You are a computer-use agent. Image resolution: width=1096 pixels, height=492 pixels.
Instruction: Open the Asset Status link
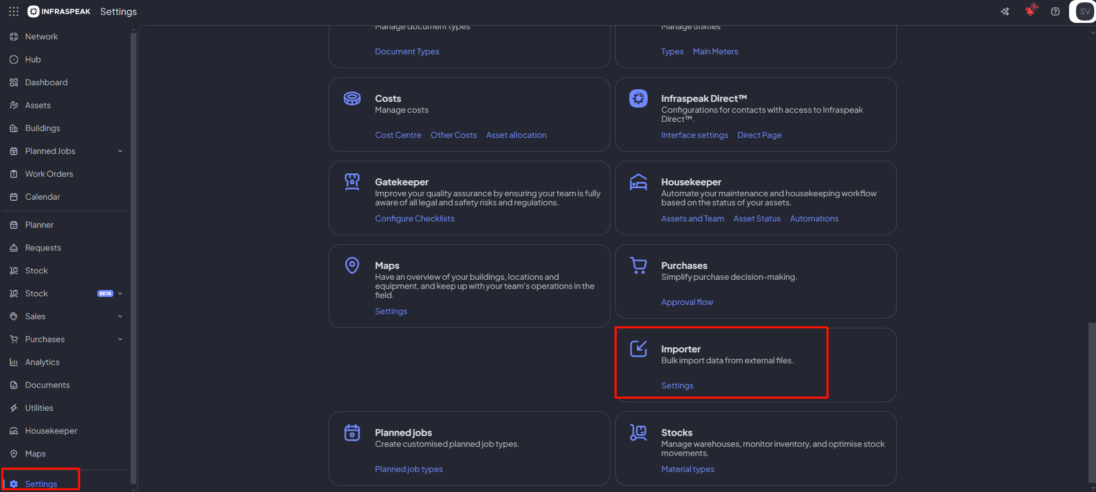757,219
